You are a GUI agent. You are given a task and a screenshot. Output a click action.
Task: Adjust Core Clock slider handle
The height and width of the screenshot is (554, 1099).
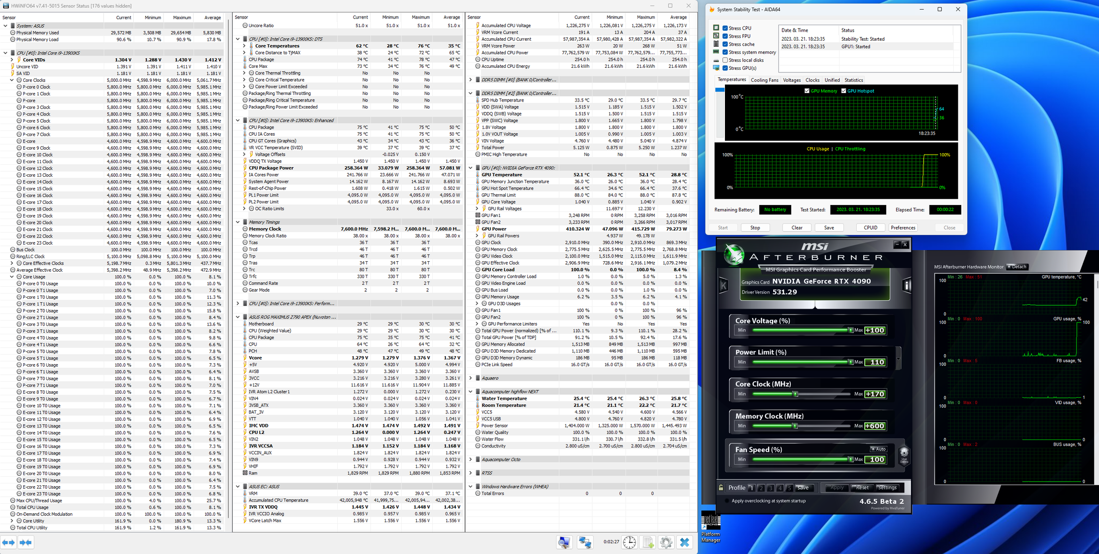click(795, 394)
